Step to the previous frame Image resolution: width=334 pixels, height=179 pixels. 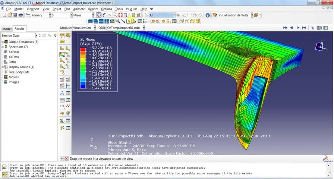[292, 28]
